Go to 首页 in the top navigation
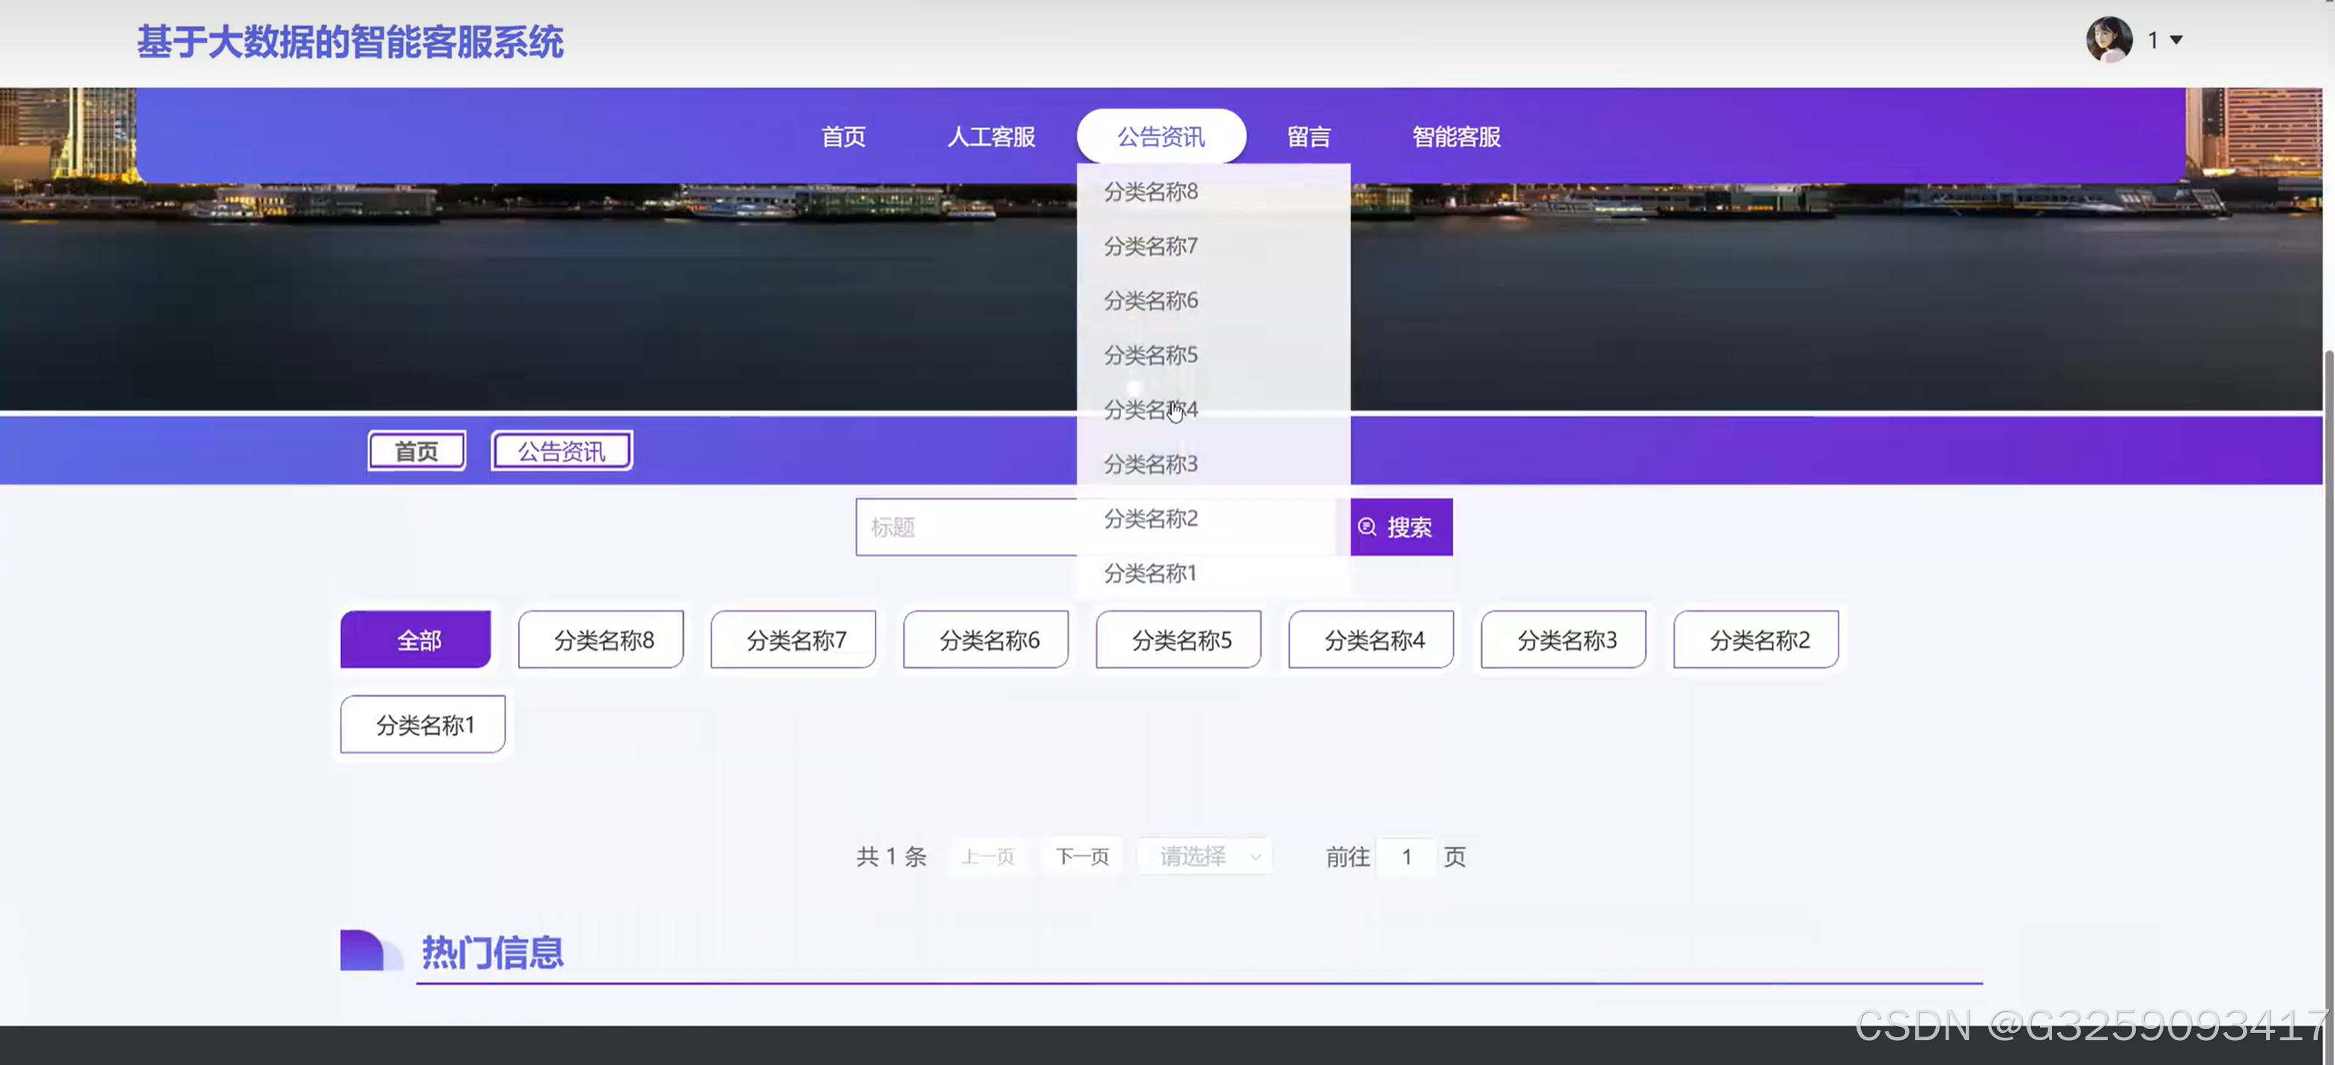Screen dimensions: 2335x1065 pyautogui.click(x=843, y=137)
